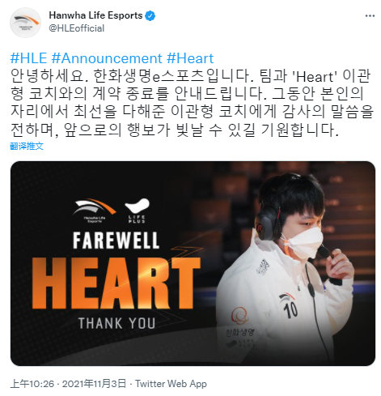The height and width of the screenshot is (396, 381).
Task: Open the #HLE hashtag
Action: click(28, 58)
